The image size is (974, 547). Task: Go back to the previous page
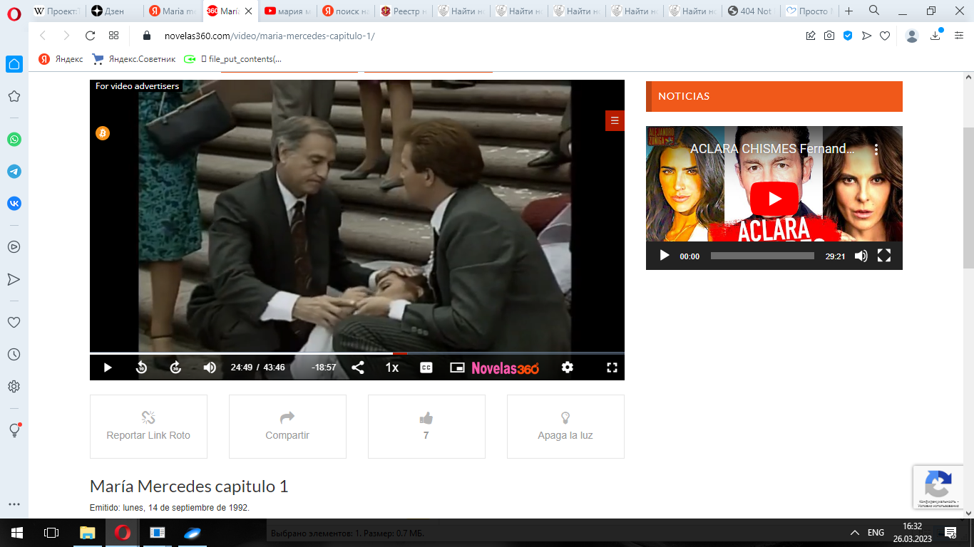(x=43, y=36)
